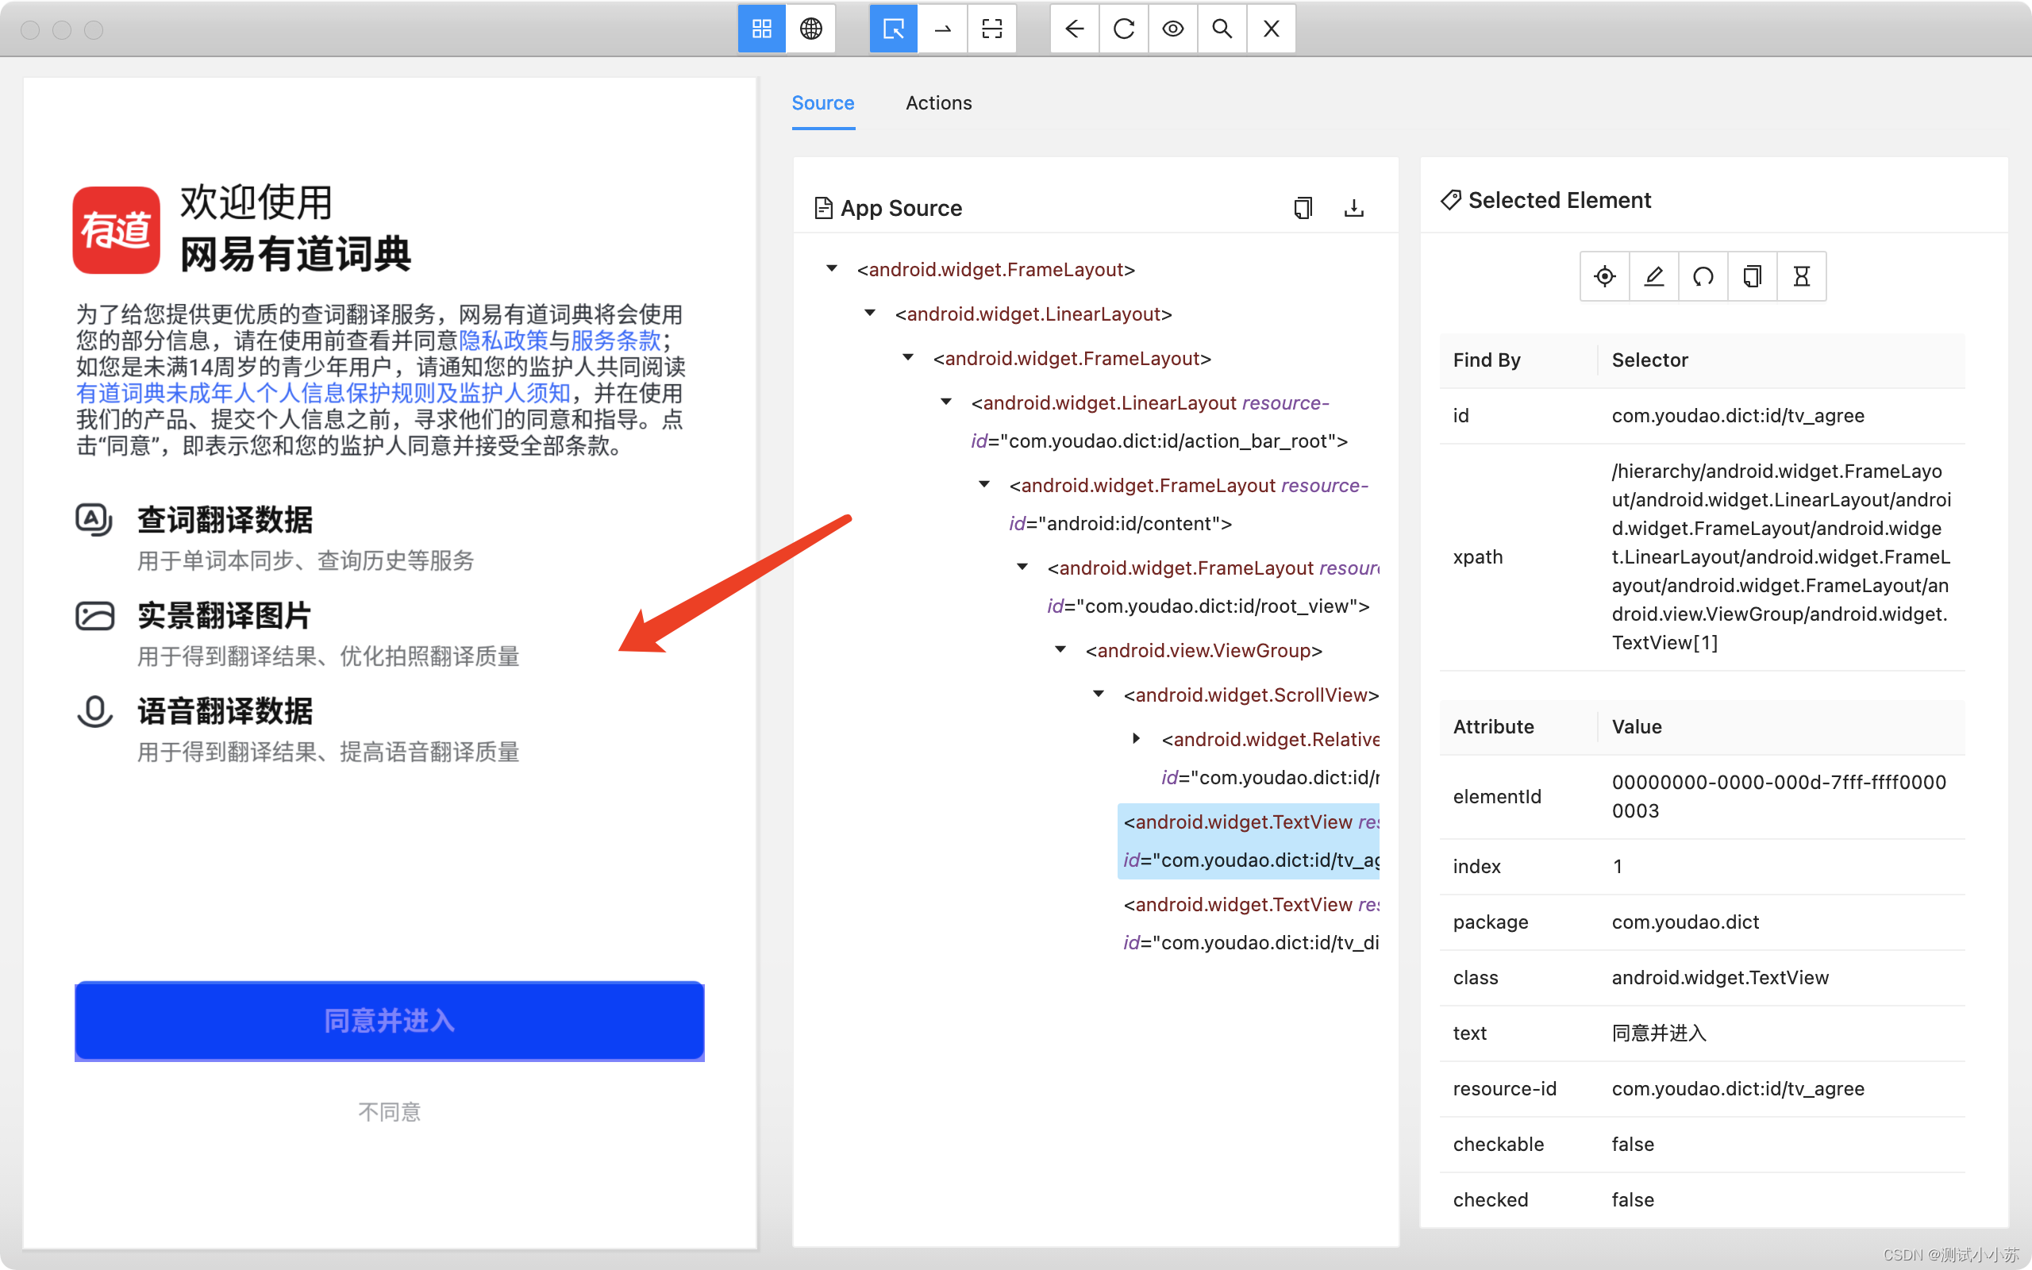This screenshot has height=1270, width=2032.
Task: Start recording with the eye icon
Action: pyautogui.click(x=1173, y=29)
